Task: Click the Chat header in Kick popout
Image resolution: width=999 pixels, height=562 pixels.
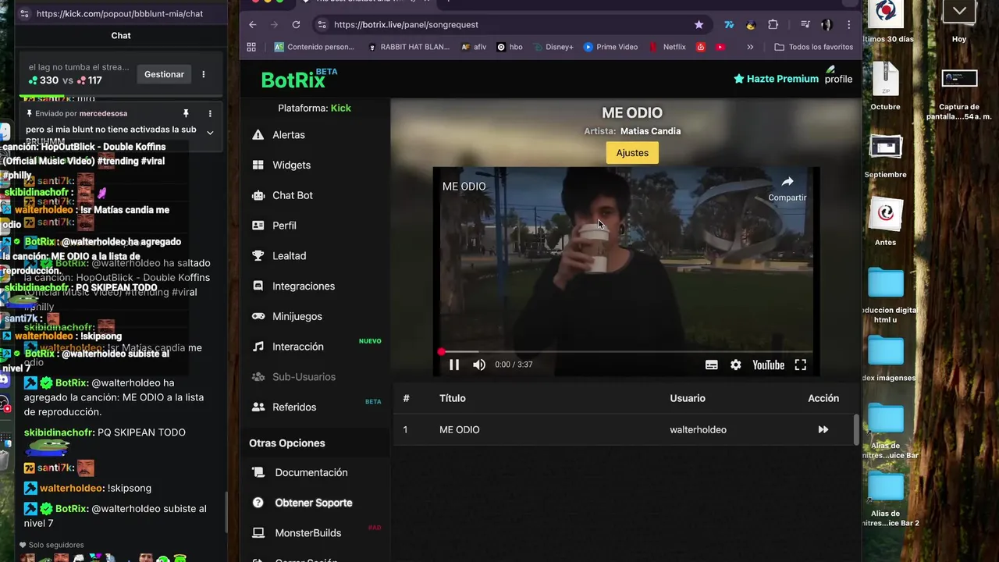Action: tap(121, 35)
